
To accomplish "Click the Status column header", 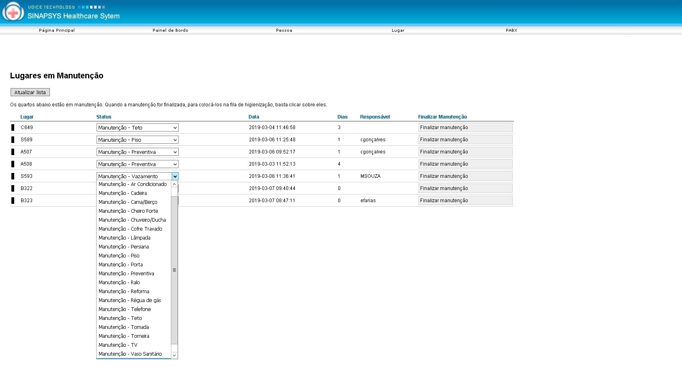I will [104, 117].
